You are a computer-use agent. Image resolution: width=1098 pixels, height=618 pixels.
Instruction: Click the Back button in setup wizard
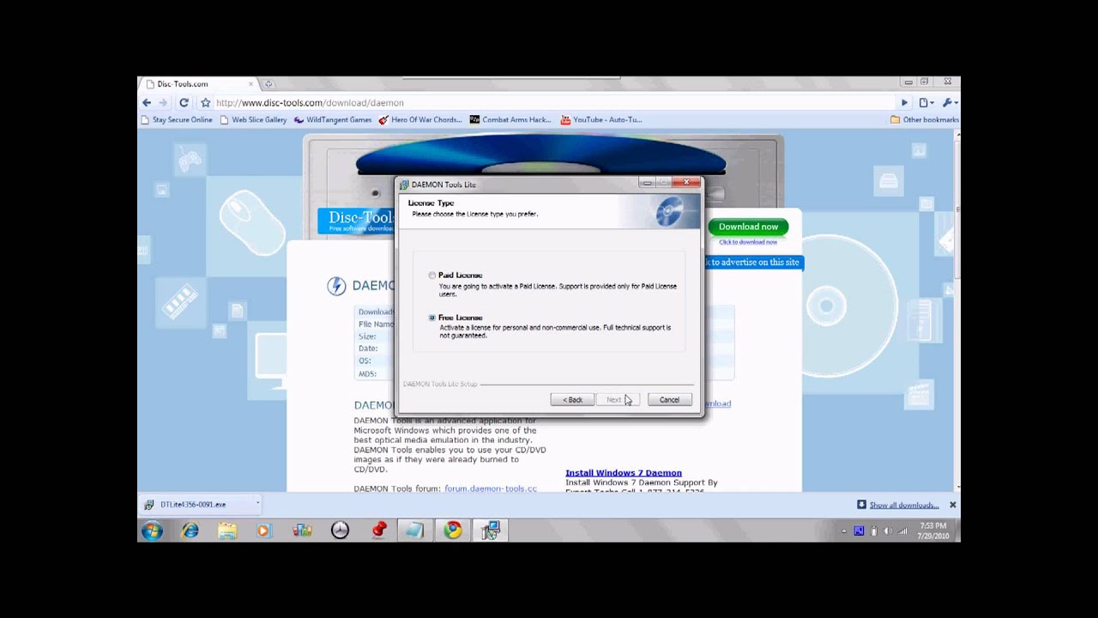click(572, 400)
